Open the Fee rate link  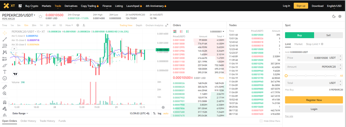tap(289, 116)
